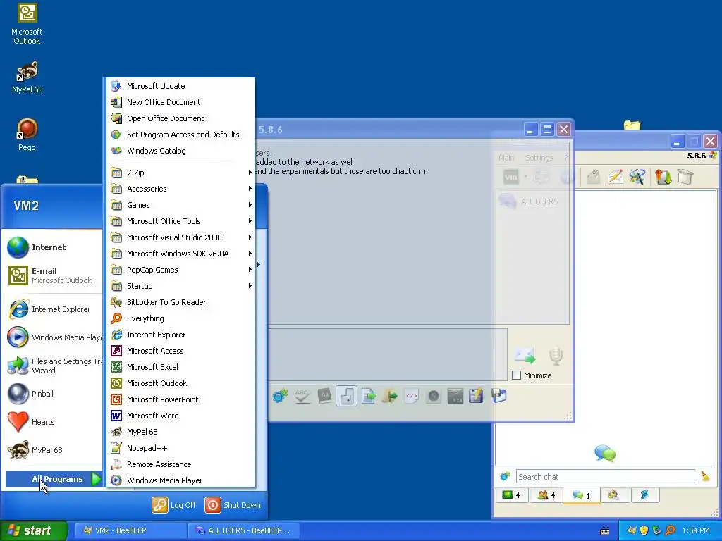Open Everything search program icon
The width and height of the screenshot is (722, 541).
[x=116, y=318]
